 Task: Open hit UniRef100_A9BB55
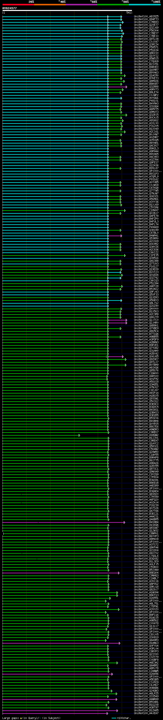point(146,337)
